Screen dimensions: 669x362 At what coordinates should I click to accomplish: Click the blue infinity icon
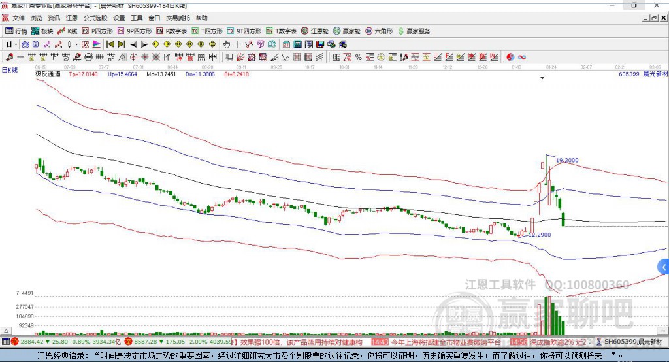click(x=522, y=58)
